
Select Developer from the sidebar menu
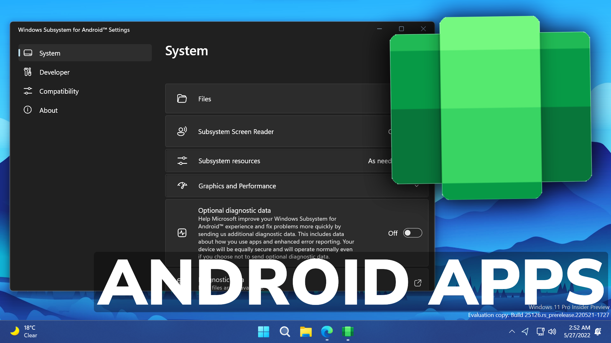54,72
